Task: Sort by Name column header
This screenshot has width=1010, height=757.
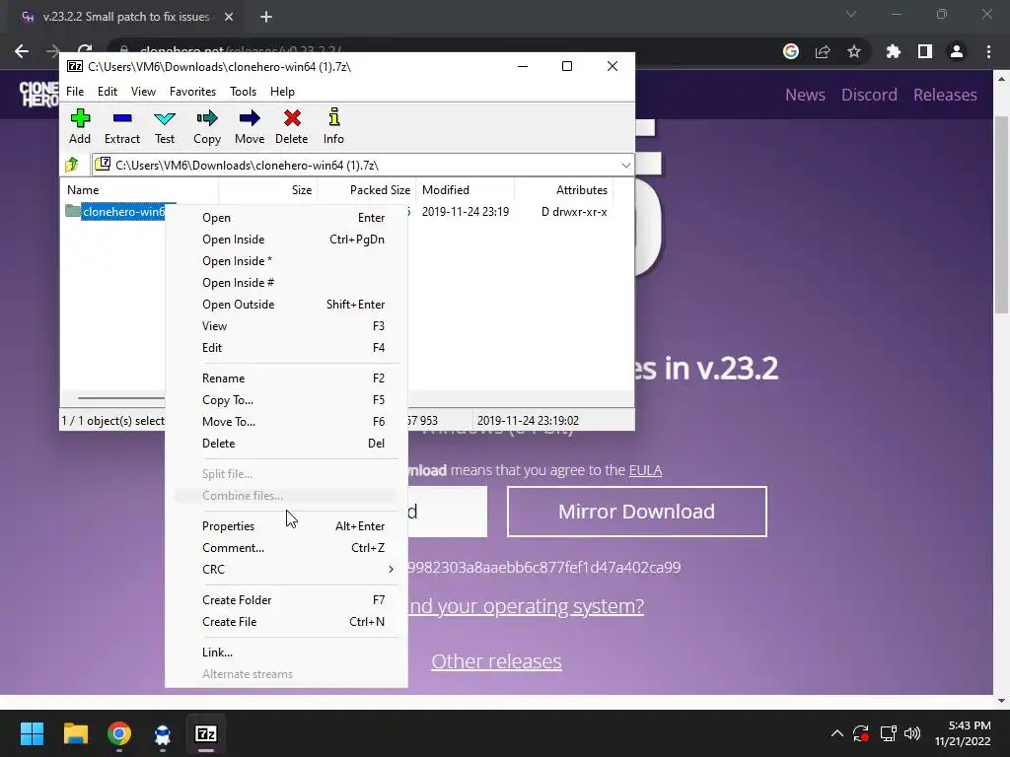Action: [140, 190]
